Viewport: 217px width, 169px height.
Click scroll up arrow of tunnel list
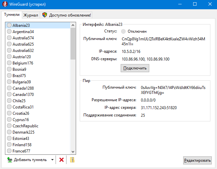pos(73,25)
